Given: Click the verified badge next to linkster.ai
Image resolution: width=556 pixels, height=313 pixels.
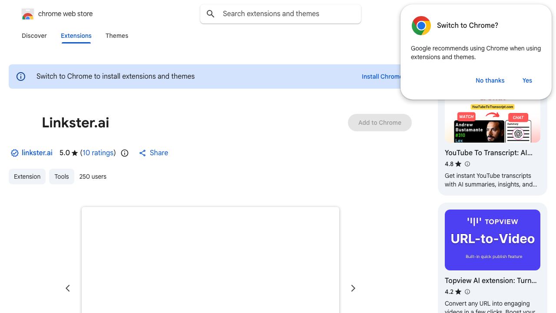Looking at the screenshot, I should 15,153.
